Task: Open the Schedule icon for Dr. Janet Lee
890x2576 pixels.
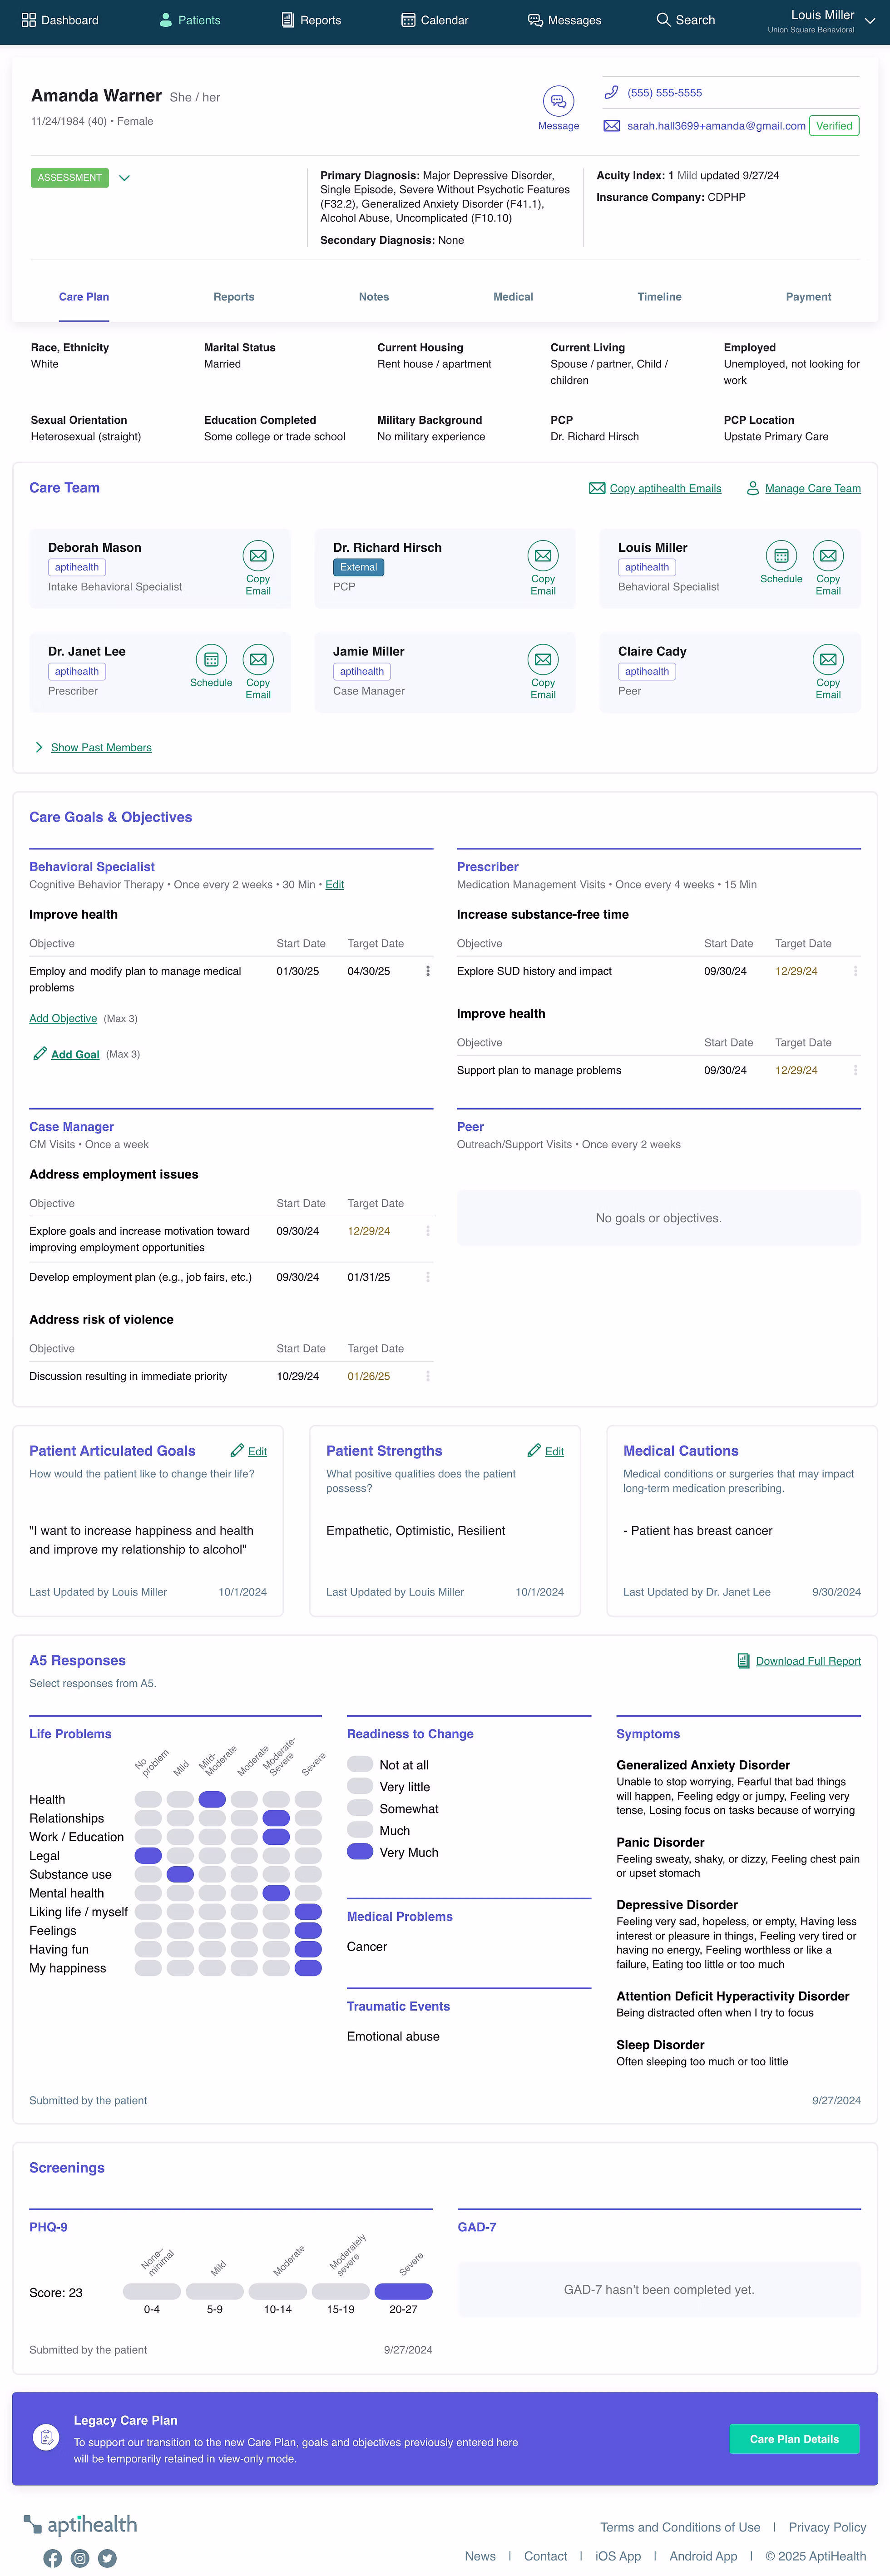Action: [211, 660]
